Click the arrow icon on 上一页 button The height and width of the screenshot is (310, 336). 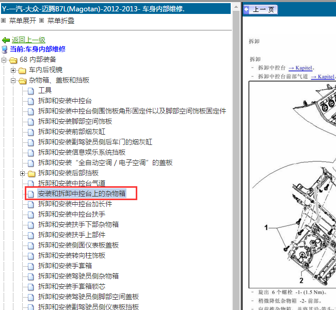[246, 9]
